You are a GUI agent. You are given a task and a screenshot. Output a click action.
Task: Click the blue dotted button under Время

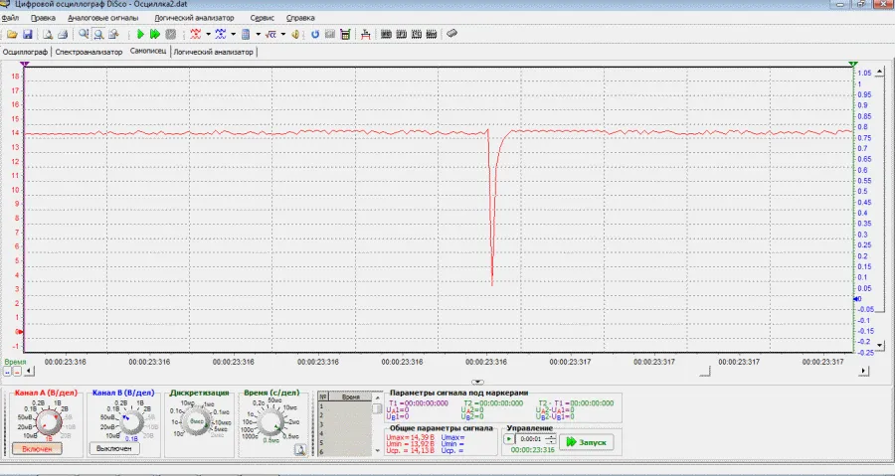click(x=7, y=372)
